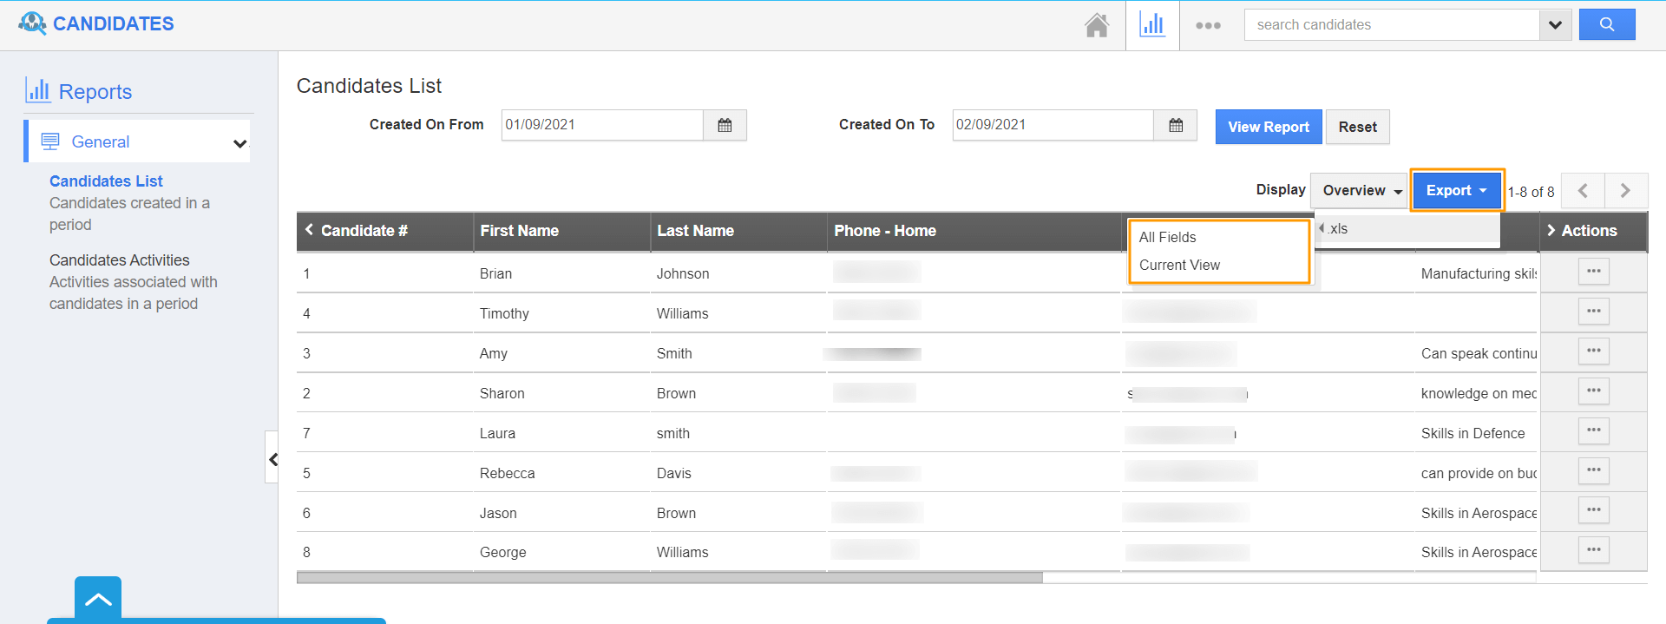Open calendar picker for Created On To
This screenshot has height=624, width=1666.
tap(1176, 125)
